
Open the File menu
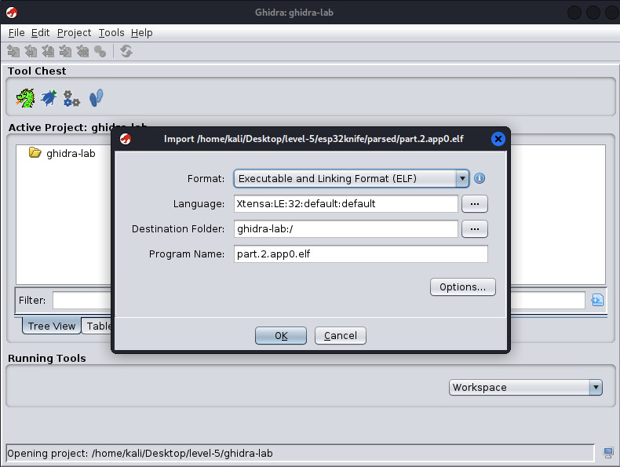(16, 33)
